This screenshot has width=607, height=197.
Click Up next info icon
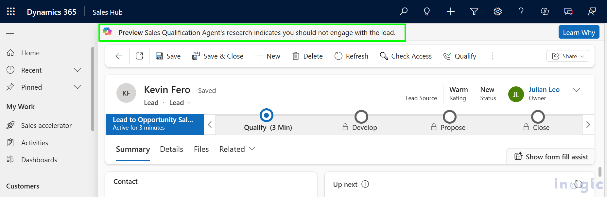(365, 184)
